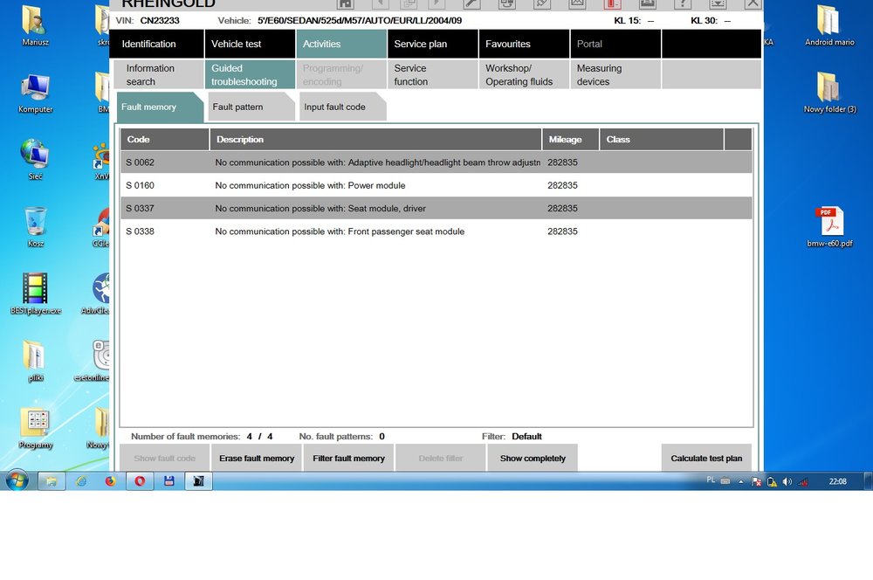Image resolution: width=873 pixels, height=580 pixels.
Task: Expand the sort options on the Class column
Action: pos(661,139)
